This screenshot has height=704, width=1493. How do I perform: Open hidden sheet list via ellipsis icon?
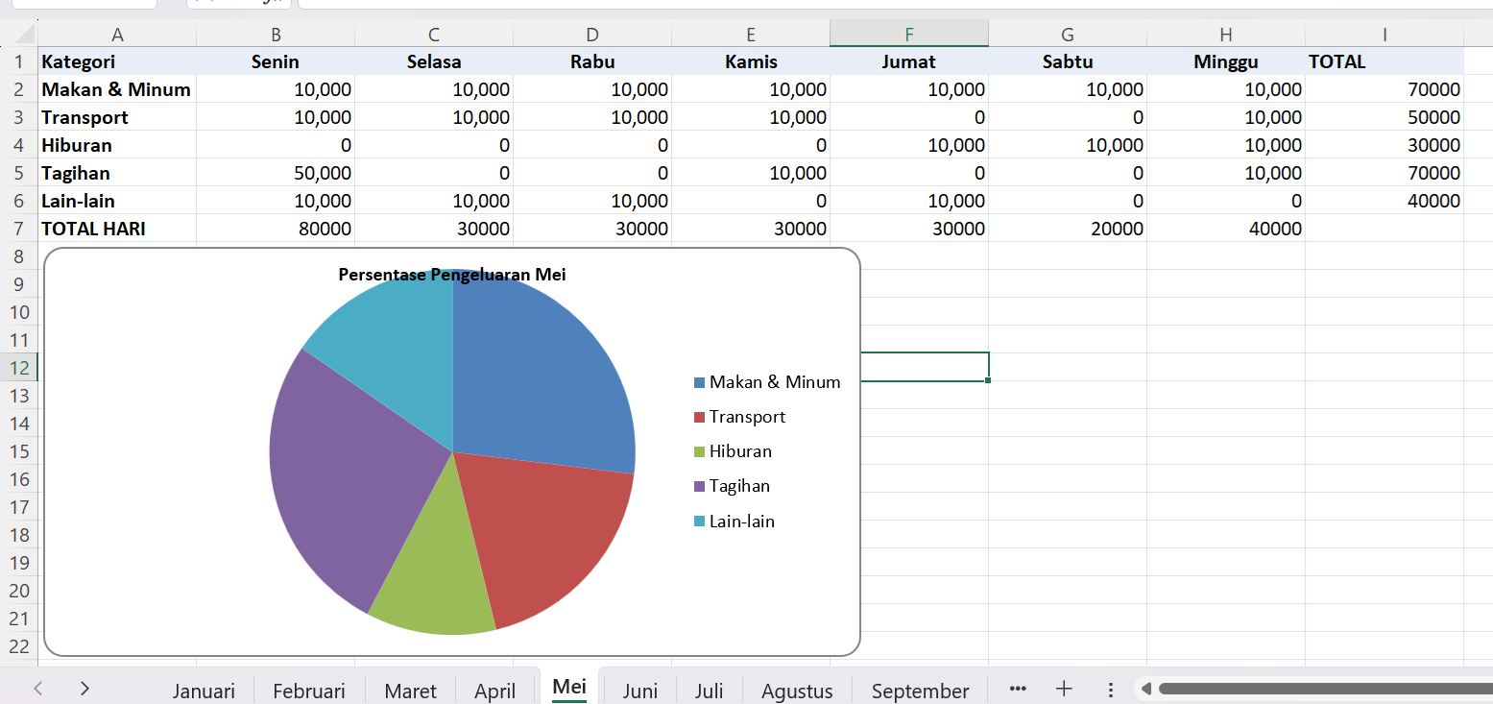click(x=1017, y=689)
